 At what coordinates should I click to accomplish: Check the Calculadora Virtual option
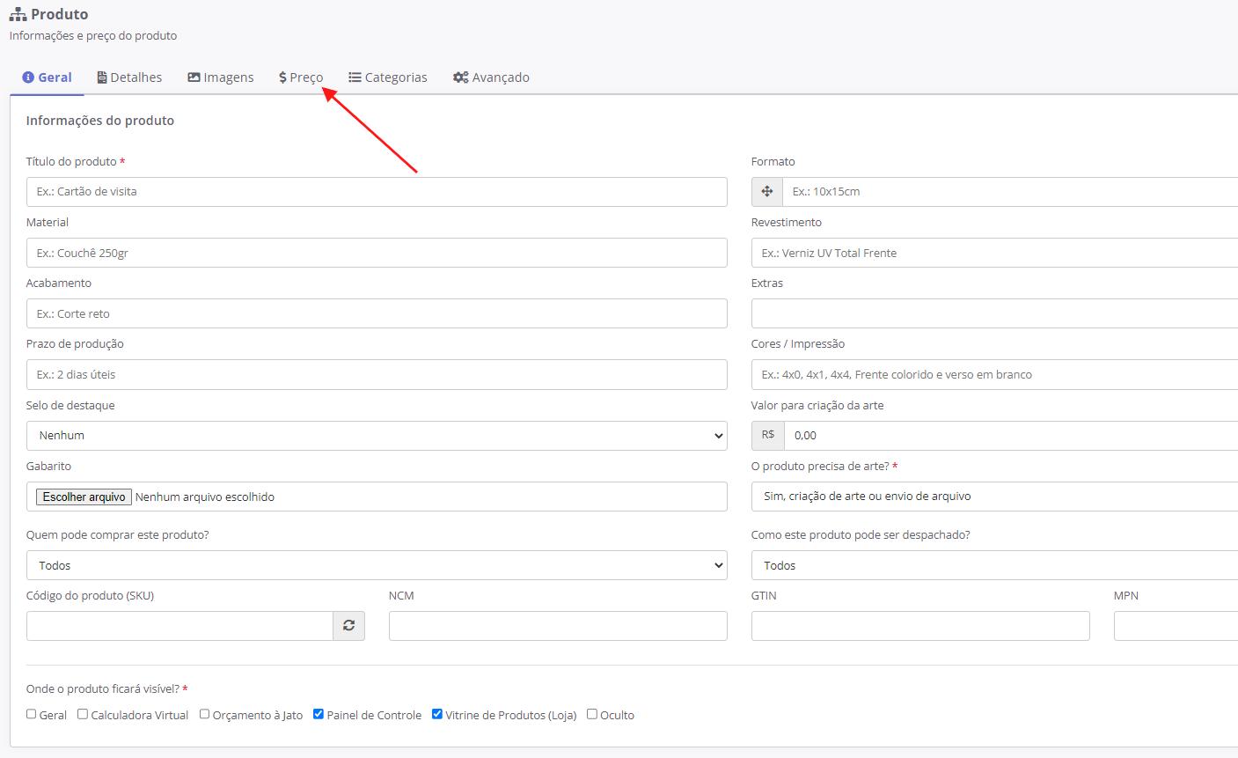click(x=83, y=715)
